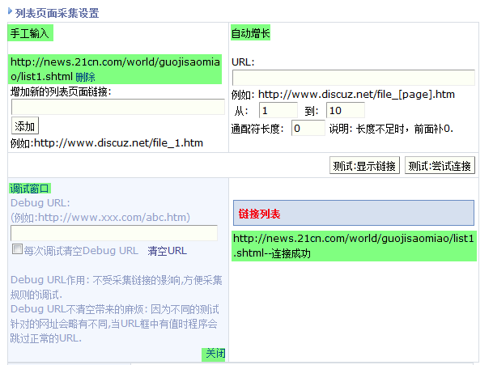The image size is (493, 365).
Task: Select the 到 end number field
Action: tap(346, 110)
